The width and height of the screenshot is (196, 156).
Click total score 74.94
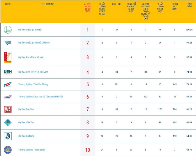pos(189,72)
